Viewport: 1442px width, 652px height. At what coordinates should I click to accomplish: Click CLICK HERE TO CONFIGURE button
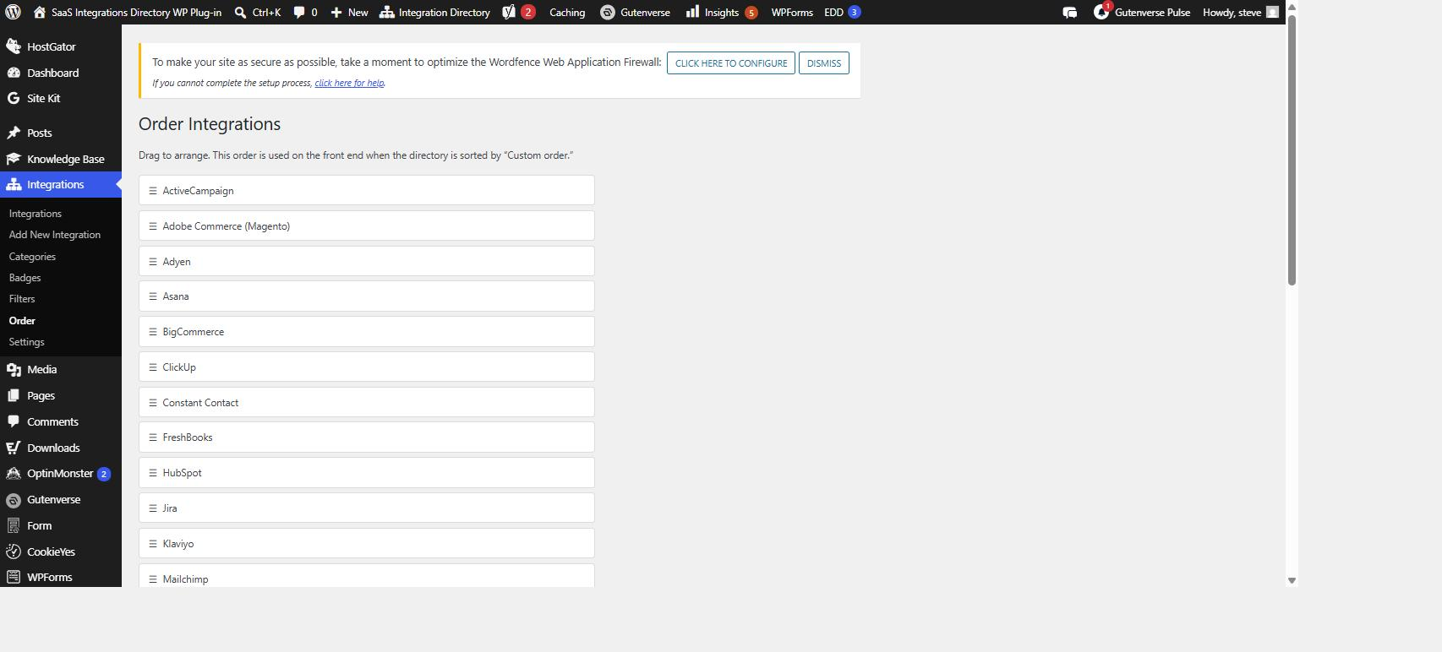pyautogui.click(x=731, y=63)
